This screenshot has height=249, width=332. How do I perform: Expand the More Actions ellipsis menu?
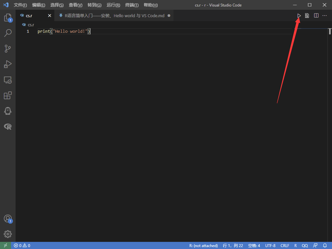pos(325,16)
